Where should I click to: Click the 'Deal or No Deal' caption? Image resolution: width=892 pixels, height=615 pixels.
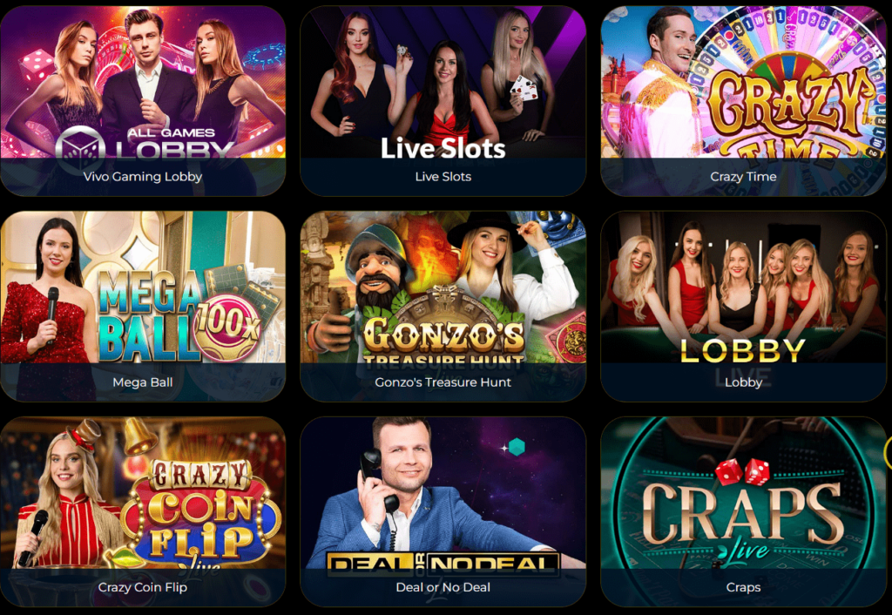(443, 587)
